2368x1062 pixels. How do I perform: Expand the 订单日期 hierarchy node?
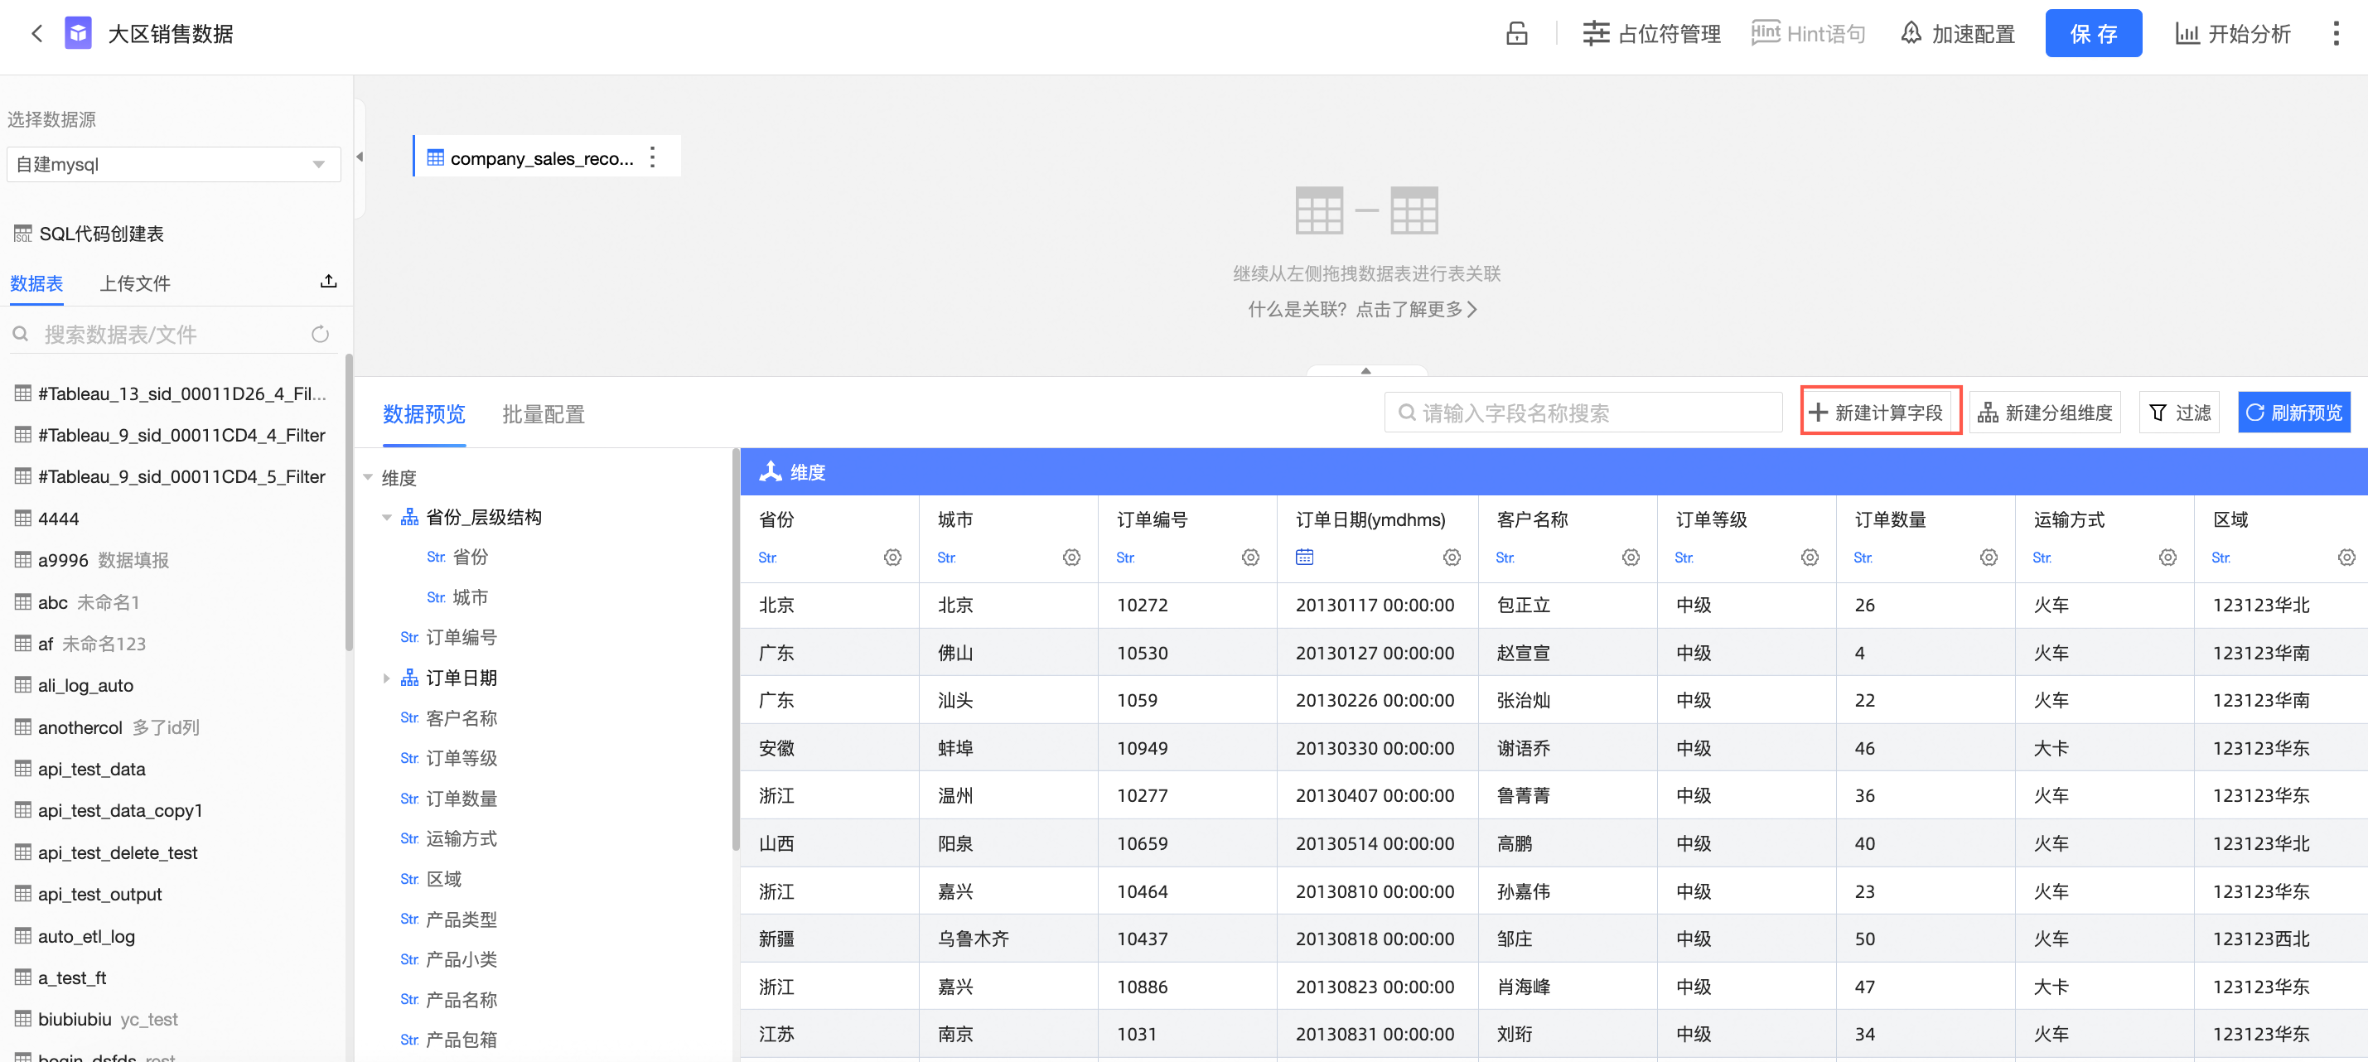coord(386,678)
